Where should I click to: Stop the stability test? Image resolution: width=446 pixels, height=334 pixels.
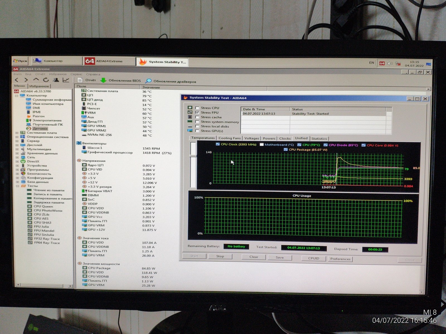tap(220, 256)
